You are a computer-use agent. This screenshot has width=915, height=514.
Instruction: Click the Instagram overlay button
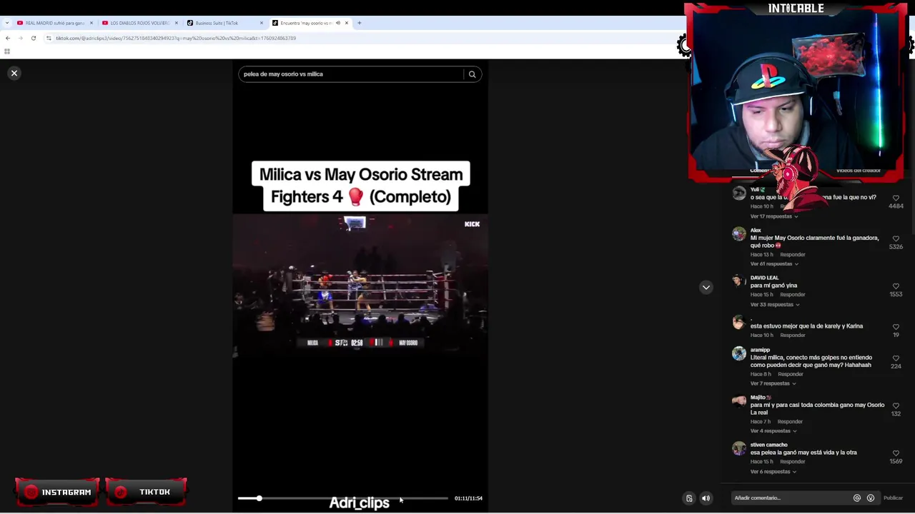[x=57, y=492]
